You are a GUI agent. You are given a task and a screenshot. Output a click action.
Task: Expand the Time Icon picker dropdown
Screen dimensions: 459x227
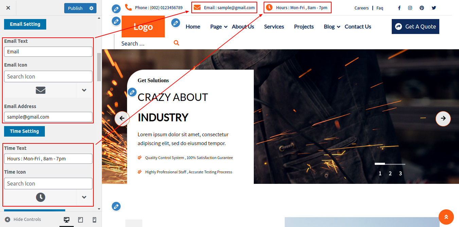(x=84, y=197)
